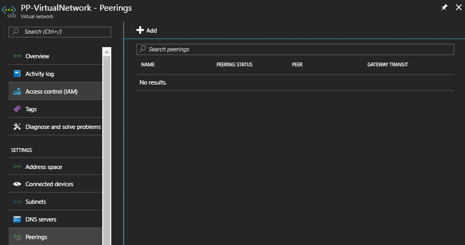The image size is (465, 245).
Task: Select the Connected devices icon
Action: pyautogui.click(x=17, y=184)
